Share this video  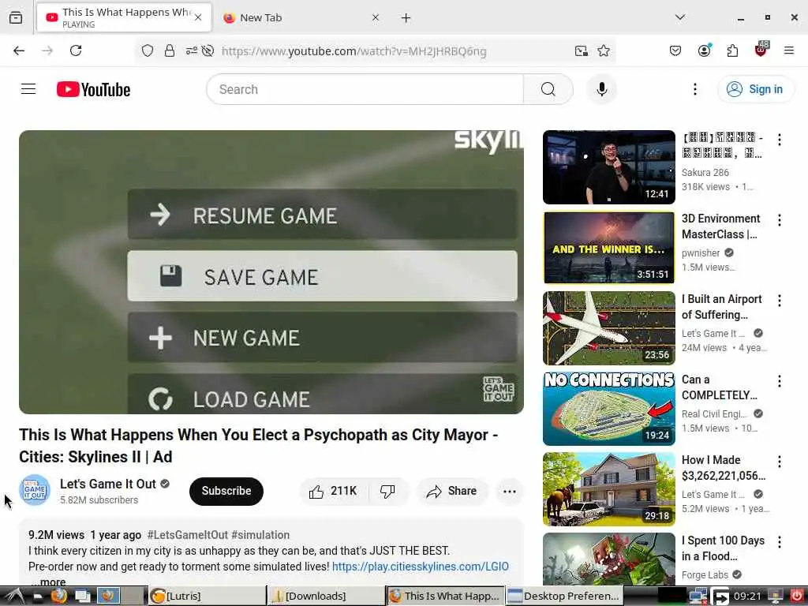click(451, 491)
